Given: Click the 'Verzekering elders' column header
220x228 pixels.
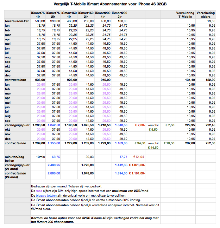Looking at the screenshot, I should pos(205,15).
